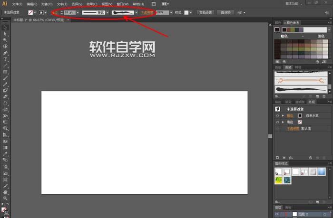Open the 文字(T) menu

click(62, 4)
